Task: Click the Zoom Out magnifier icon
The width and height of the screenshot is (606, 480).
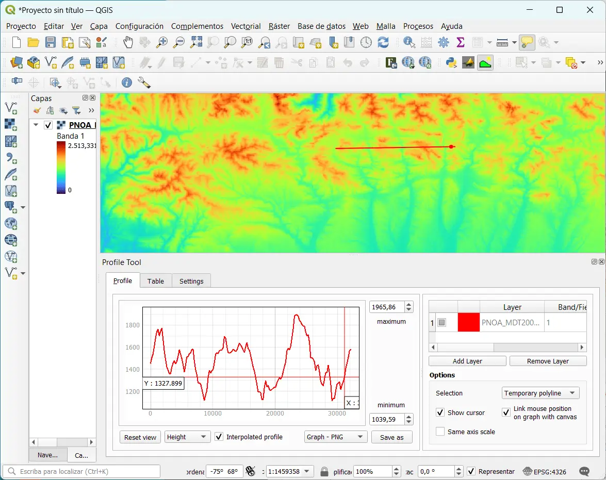Action: pyautogui.click(x=178, y=42)
